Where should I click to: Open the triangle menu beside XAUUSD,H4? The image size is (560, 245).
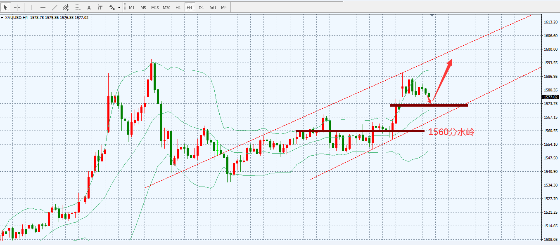[x=2, y=18]
